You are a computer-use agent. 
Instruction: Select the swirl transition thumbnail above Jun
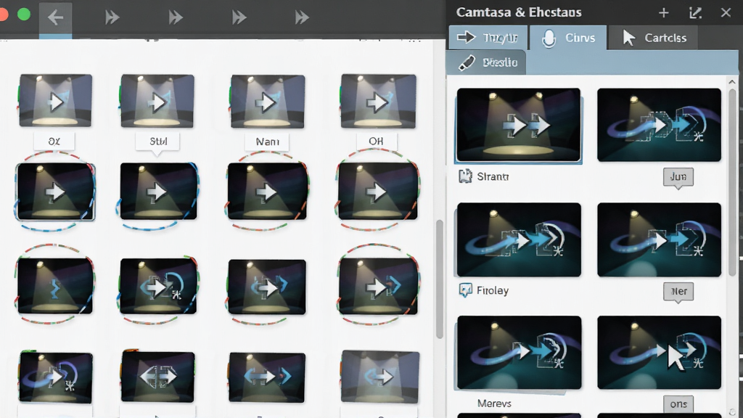(x=659, y=125)
